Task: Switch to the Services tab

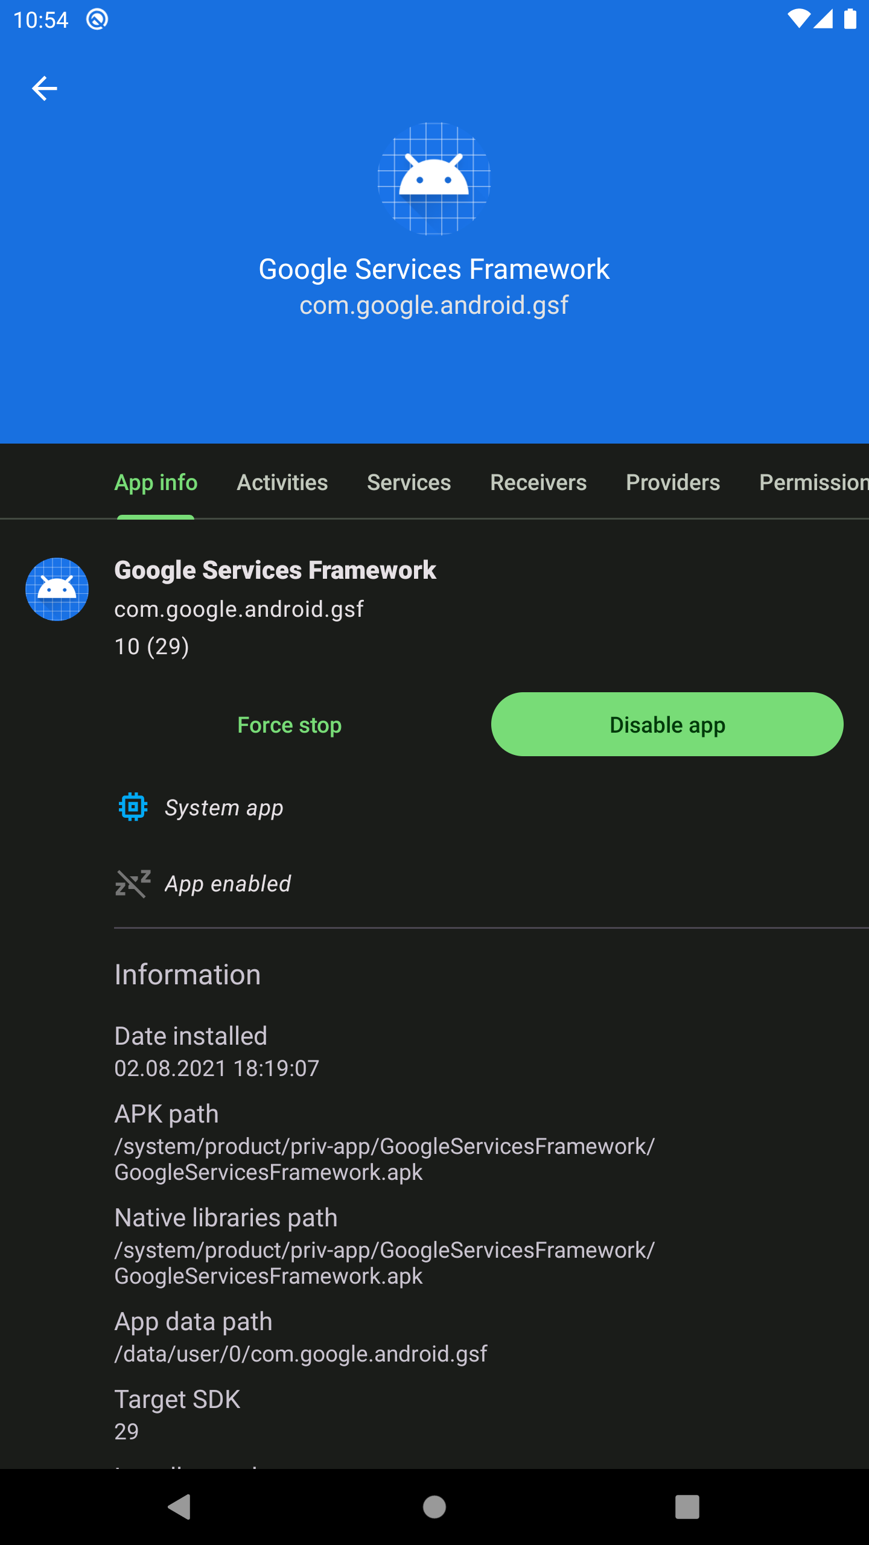Action: [x=409, y=482]
